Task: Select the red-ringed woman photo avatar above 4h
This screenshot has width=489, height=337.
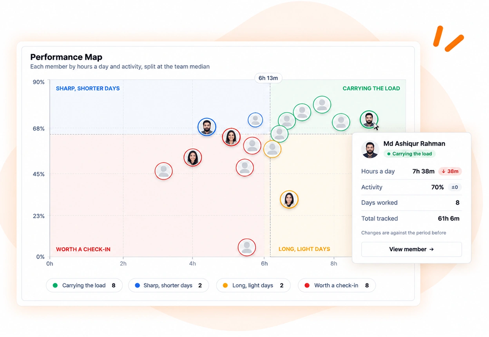Action: (193, 158)
